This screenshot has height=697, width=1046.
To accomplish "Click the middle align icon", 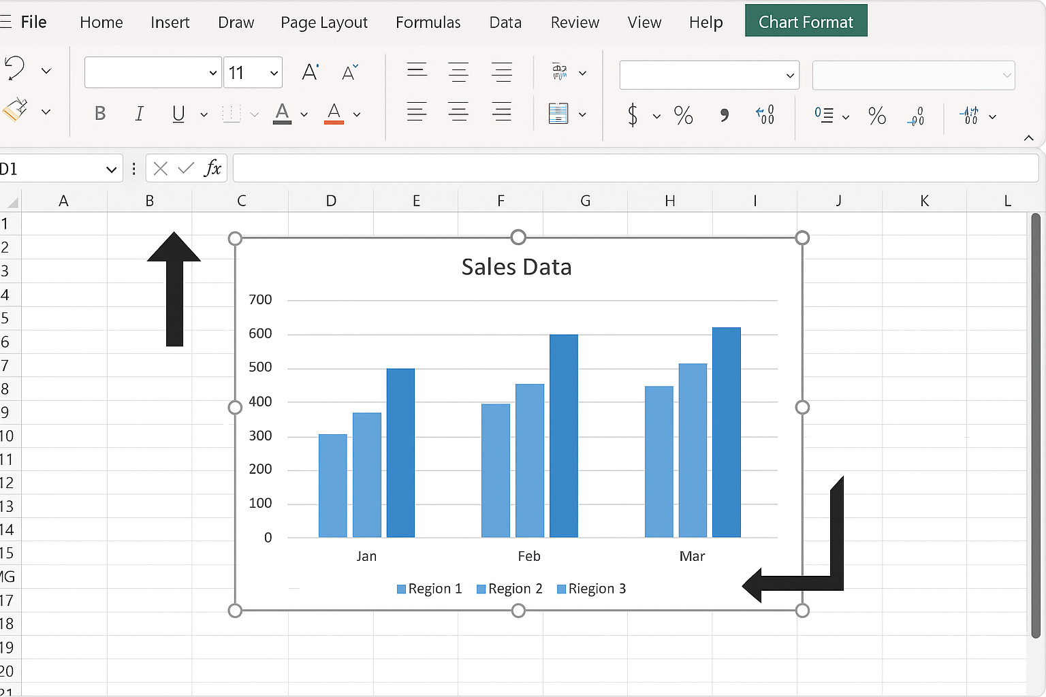I will [458, 71].
